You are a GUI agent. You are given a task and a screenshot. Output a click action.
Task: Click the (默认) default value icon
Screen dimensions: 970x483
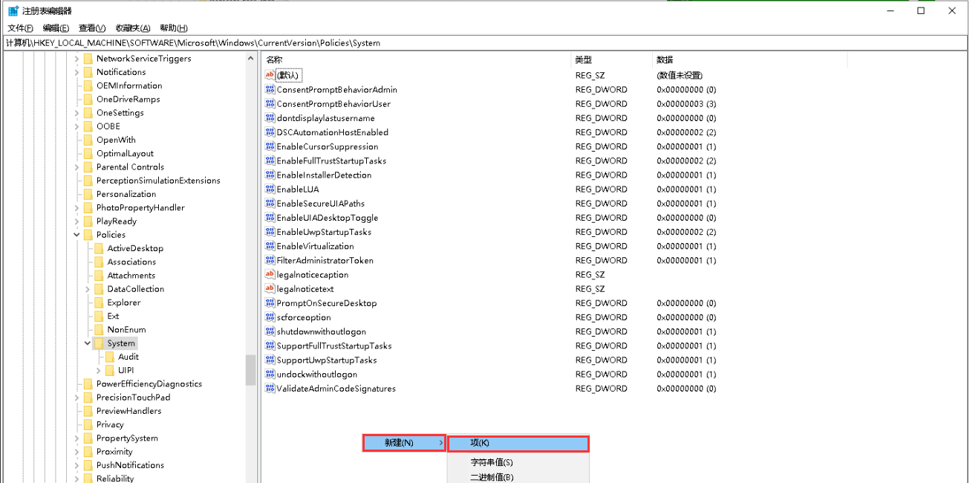(x=270, y=75)
